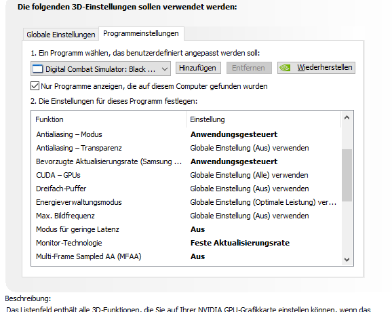Viewport: 392px width, 312px height.
Task: Select the 'Max. Bildfrequenz' row
Action: [186, 216]
